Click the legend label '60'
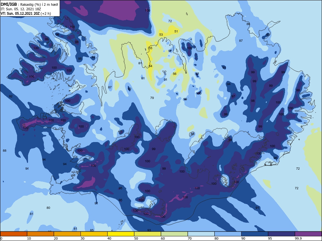 [x=163, y=238]
